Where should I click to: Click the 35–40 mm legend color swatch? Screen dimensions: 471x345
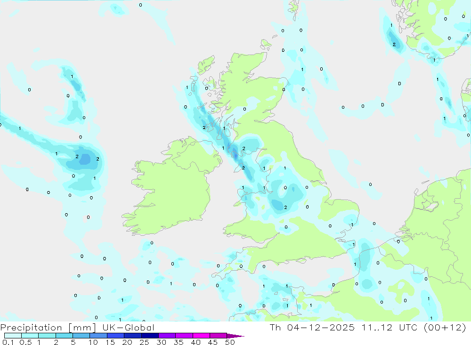click(184, 336)
